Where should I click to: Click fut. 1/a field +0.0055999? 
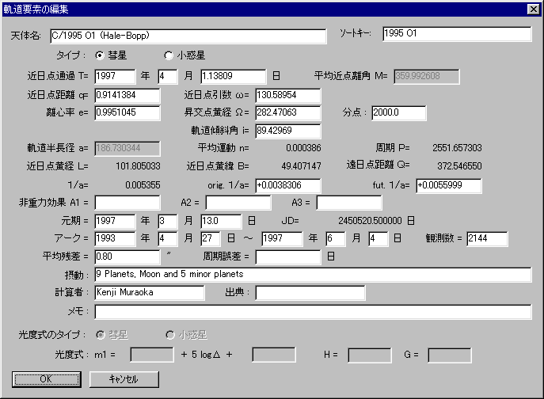point(449,185)
